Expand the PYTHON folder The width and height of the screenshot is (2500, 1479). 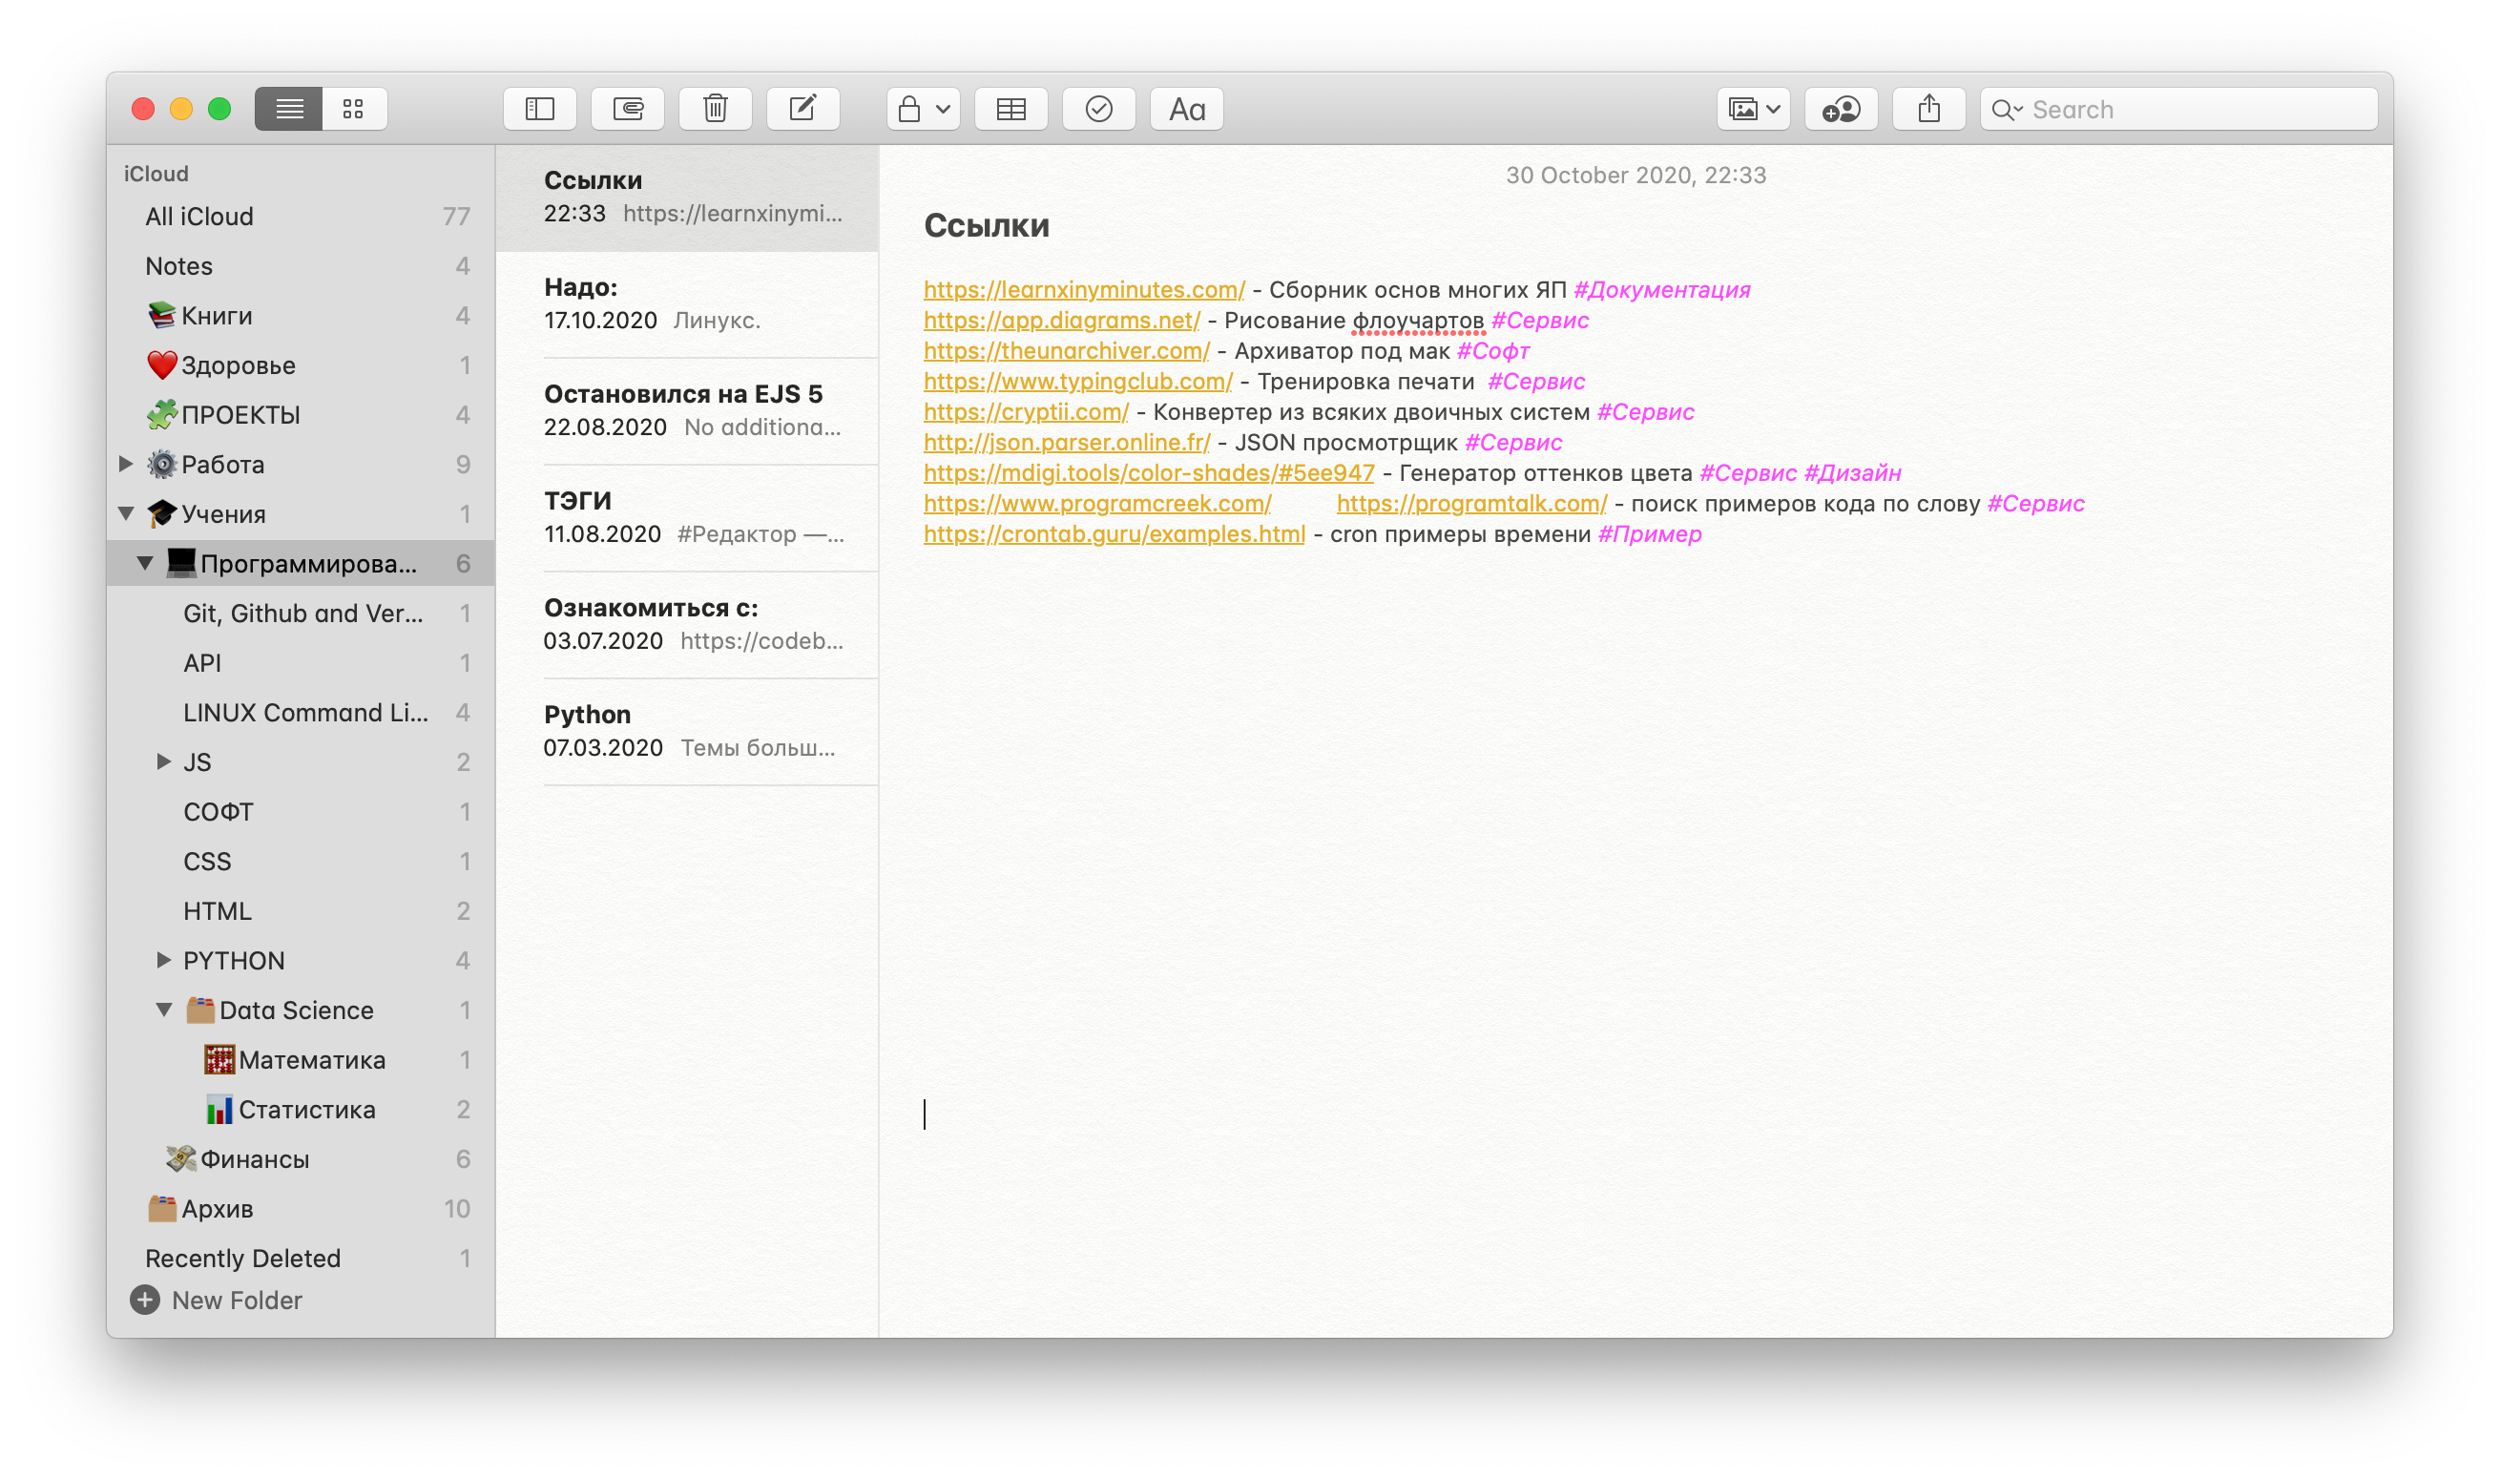164,960
